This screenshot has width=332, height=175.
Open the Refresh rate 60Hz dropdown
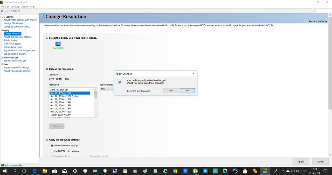point(107,89)
